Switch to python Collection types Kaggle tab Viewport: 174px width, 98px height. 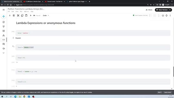pos(77,2)
